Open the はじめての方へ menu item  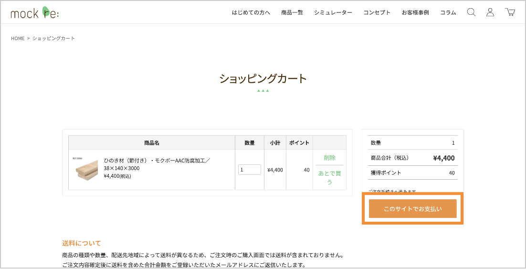tap(251, 13)
